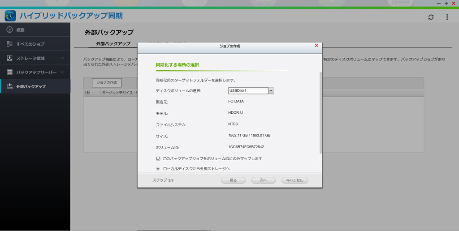The image size is (459, 231).
Task: Click the 概要 overview gauge icon
Action: click(10, 30)
